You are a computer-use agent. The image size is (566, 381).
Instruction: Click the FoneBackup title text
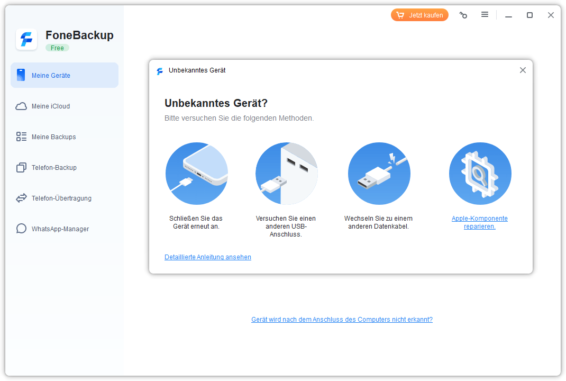(79, 35)
